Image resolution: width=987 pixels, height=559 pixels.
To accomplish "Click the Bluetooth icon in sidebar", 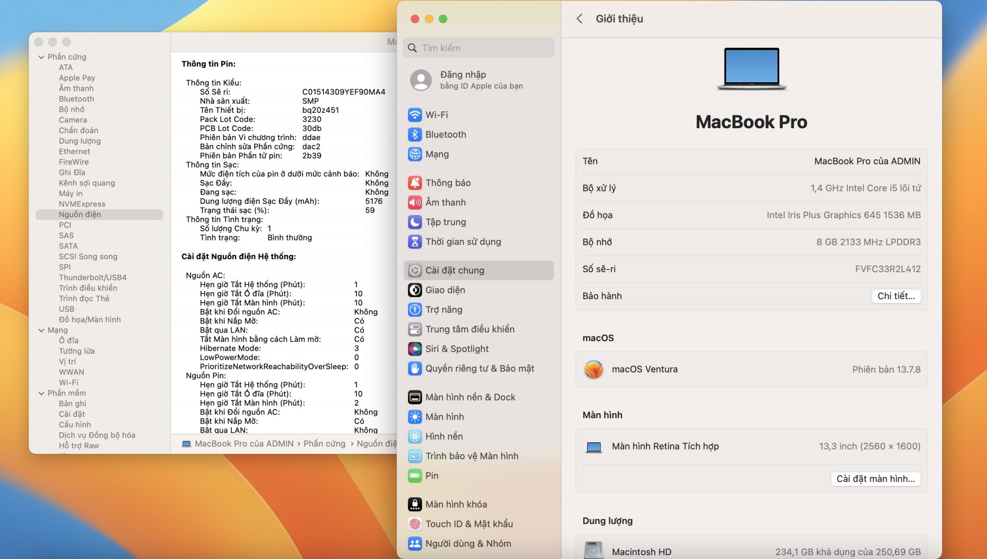I will tap(414, 134).
